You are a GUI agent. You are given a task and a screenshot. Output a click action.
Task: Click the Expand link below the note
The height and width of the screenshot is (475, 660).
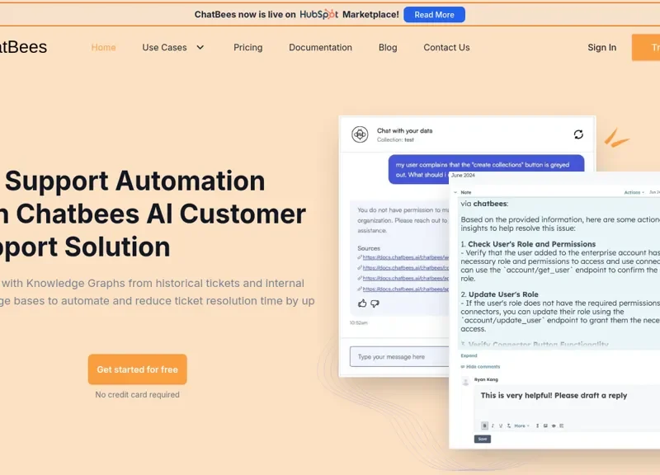pyautogui.click(x=469, y=355)
